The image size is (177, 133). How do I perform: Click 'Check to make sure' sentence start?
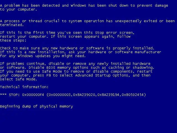point(20,48)
